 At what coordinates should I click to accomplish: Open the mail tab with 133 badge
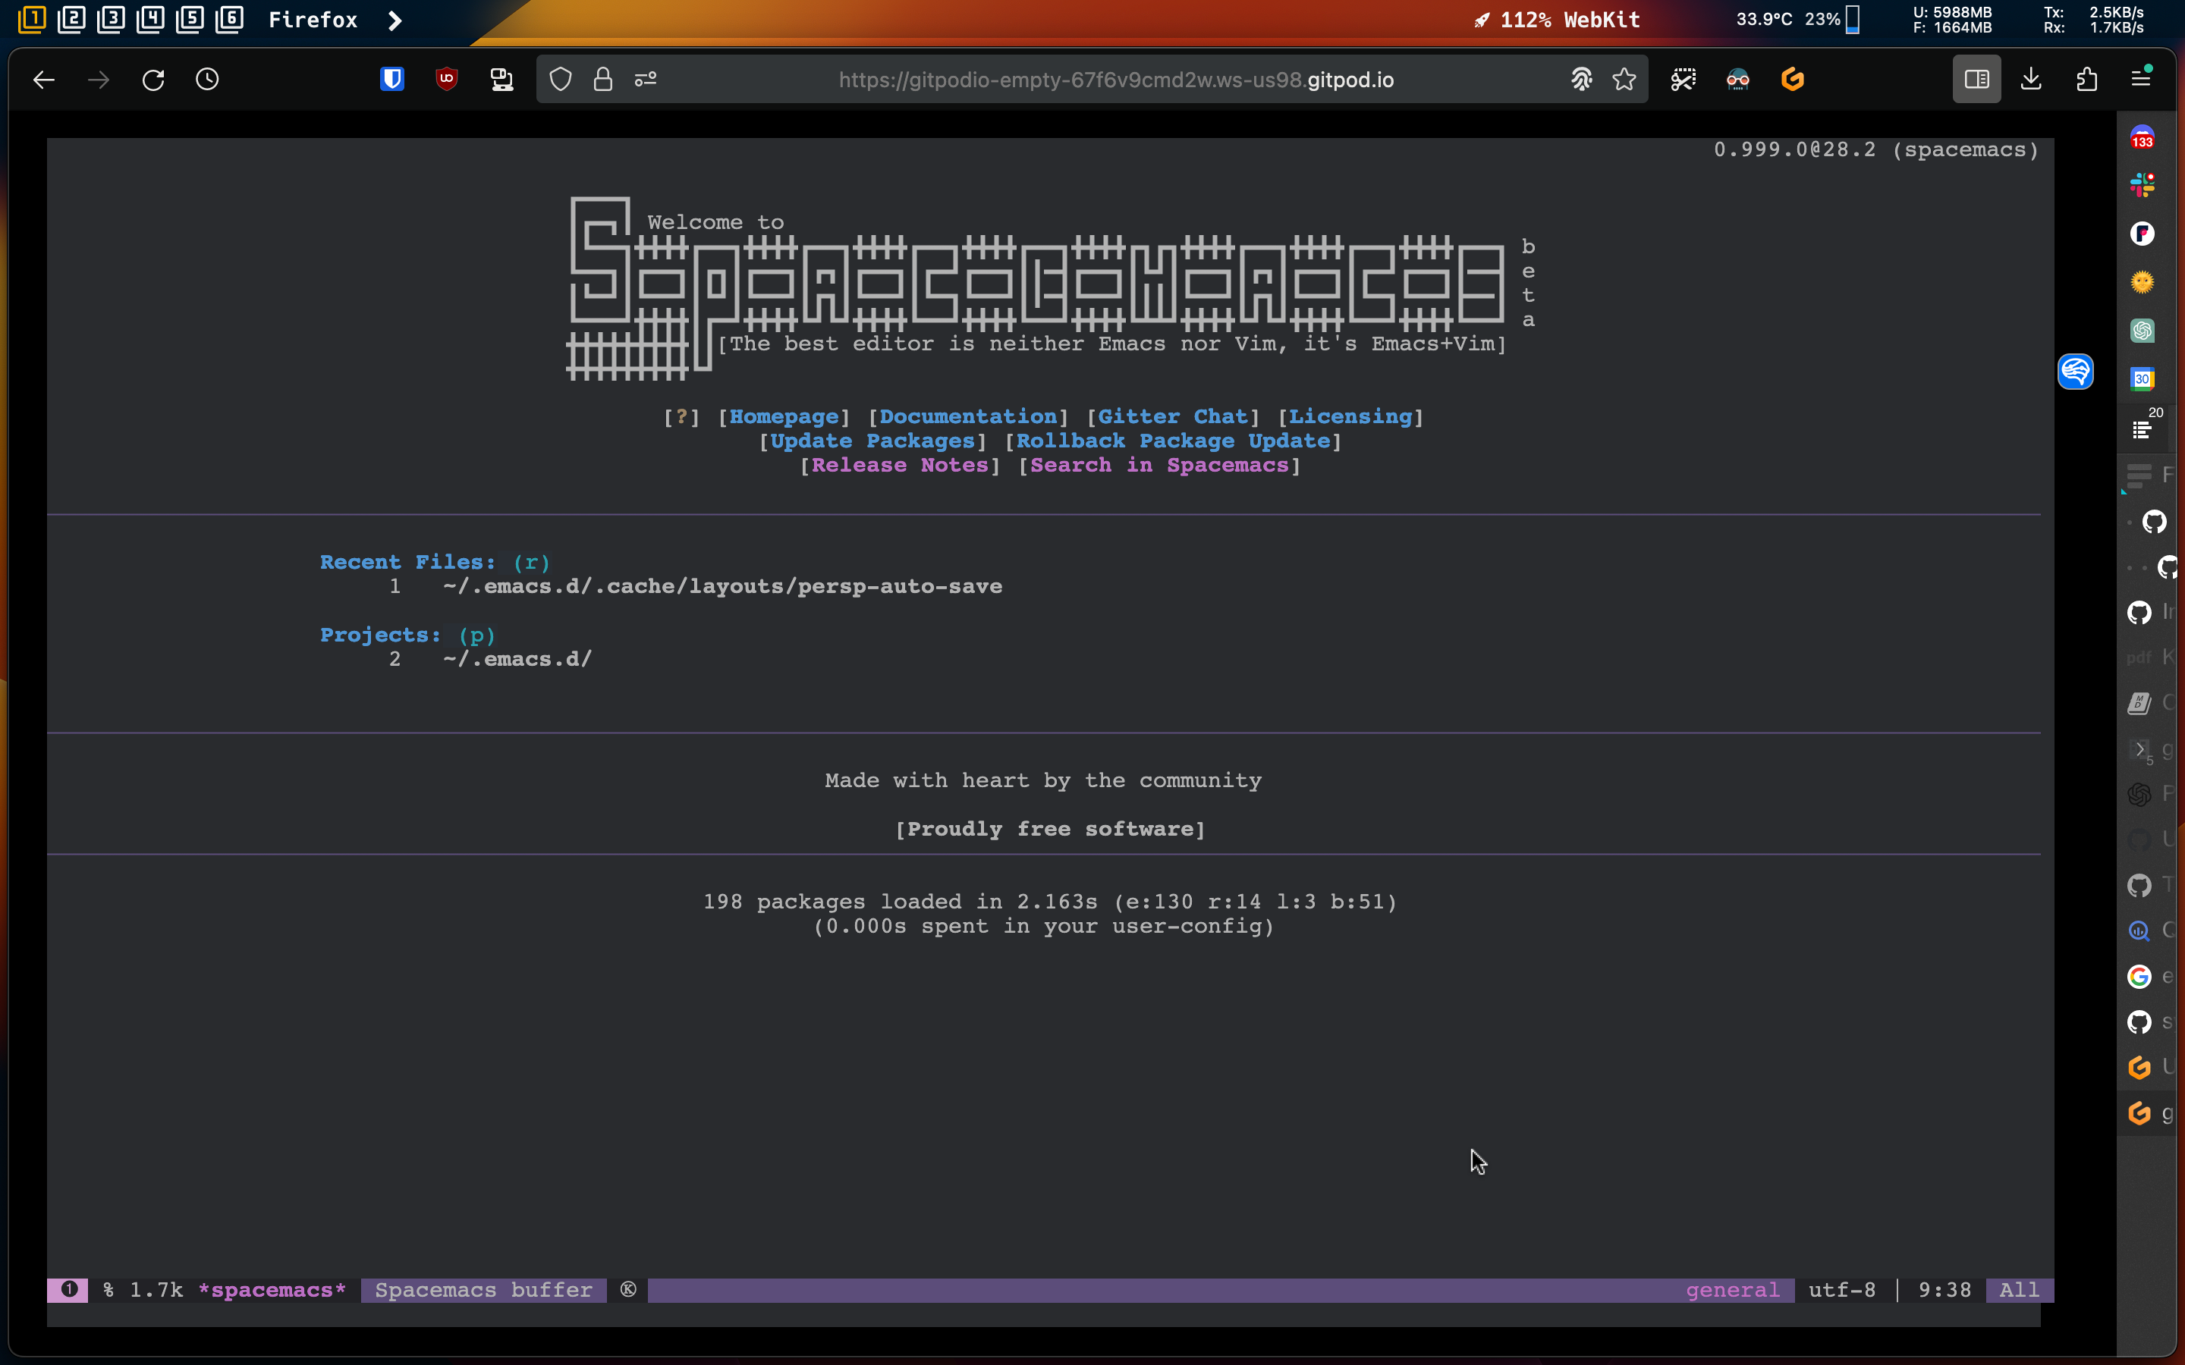coord(2143,137)
